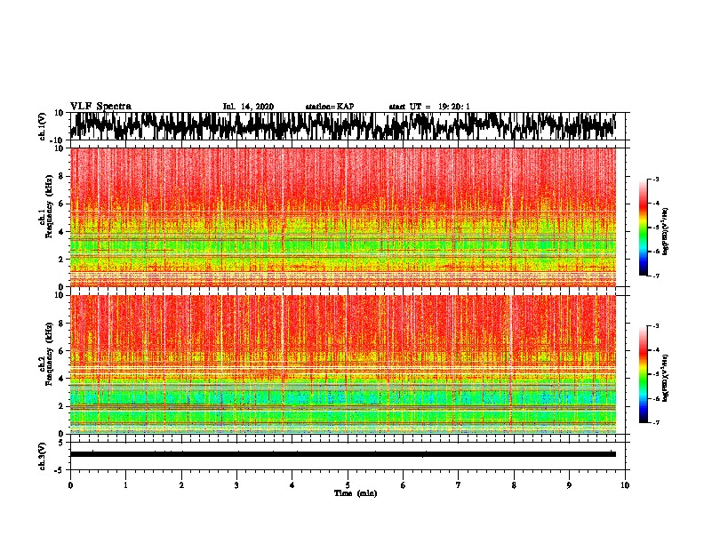Click the ch.1 spectrogram color scale bar

[644, 228]
